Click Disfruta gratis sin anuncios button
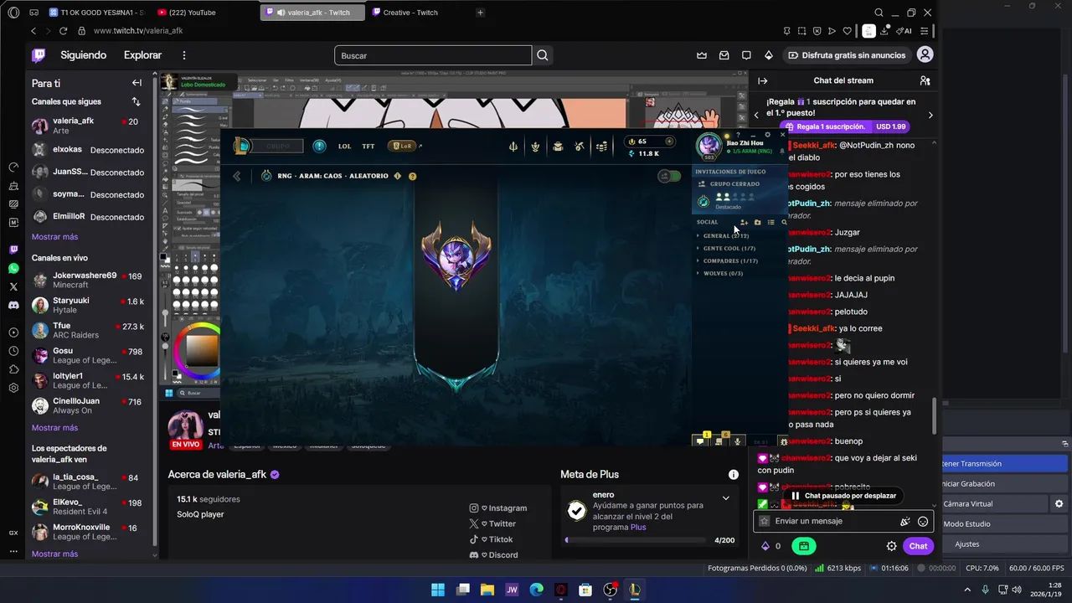Viewport: 1072px width, 603px height. 847,55
